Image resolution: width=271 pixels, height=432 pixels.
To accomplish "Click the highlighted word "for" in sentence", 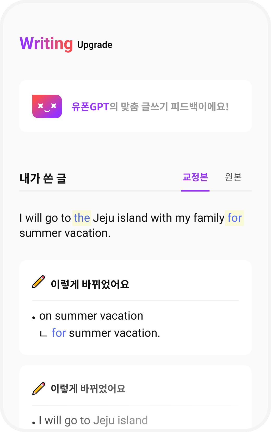I will (x=235, y=218).
